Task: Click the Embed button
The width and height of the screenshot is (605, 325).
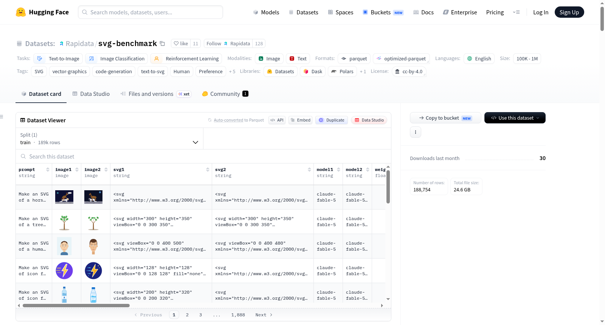Action: (301, 120)
